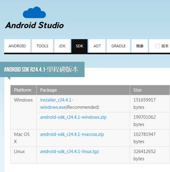This screenshot has height=172, width=170.
Task: Click the Android Studio title text
Action: 34,25
